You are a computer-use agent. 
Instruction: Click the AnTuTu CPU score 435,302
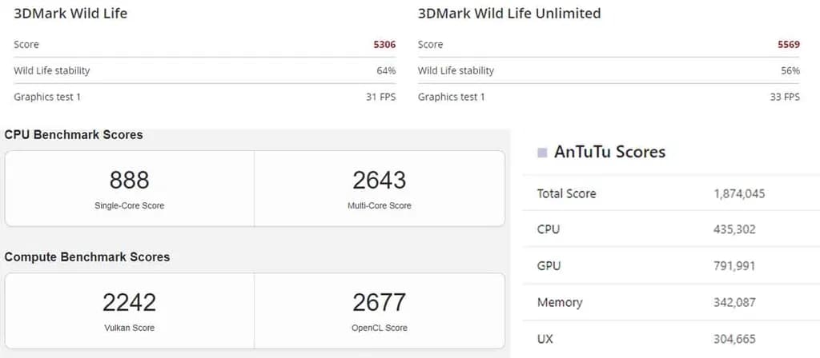coord(734,229)
